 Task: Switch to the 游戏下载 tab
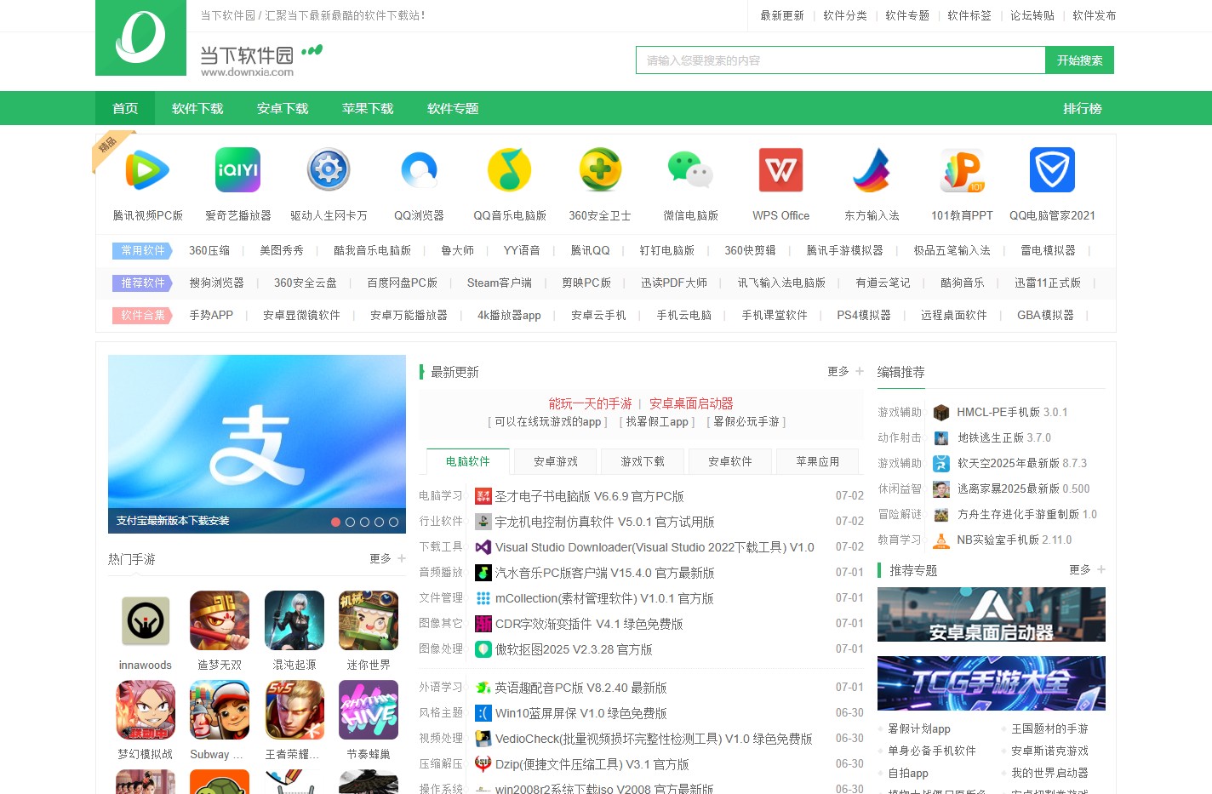(643, 461)
